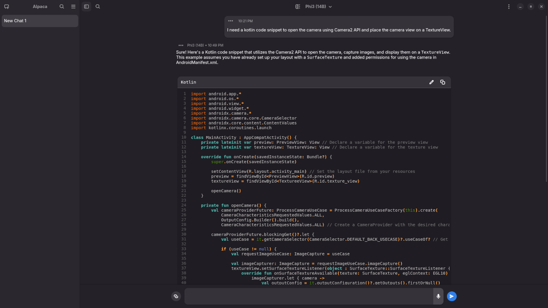This screenshot has width=548, height=308.
Task: Attach a file to the message
Action: [x=176, y=296]
